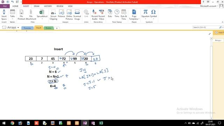Switch to the HOME ribbon tab
This screenshot has height=126, width=224.
pyautogui.click(x=15, y=6)
